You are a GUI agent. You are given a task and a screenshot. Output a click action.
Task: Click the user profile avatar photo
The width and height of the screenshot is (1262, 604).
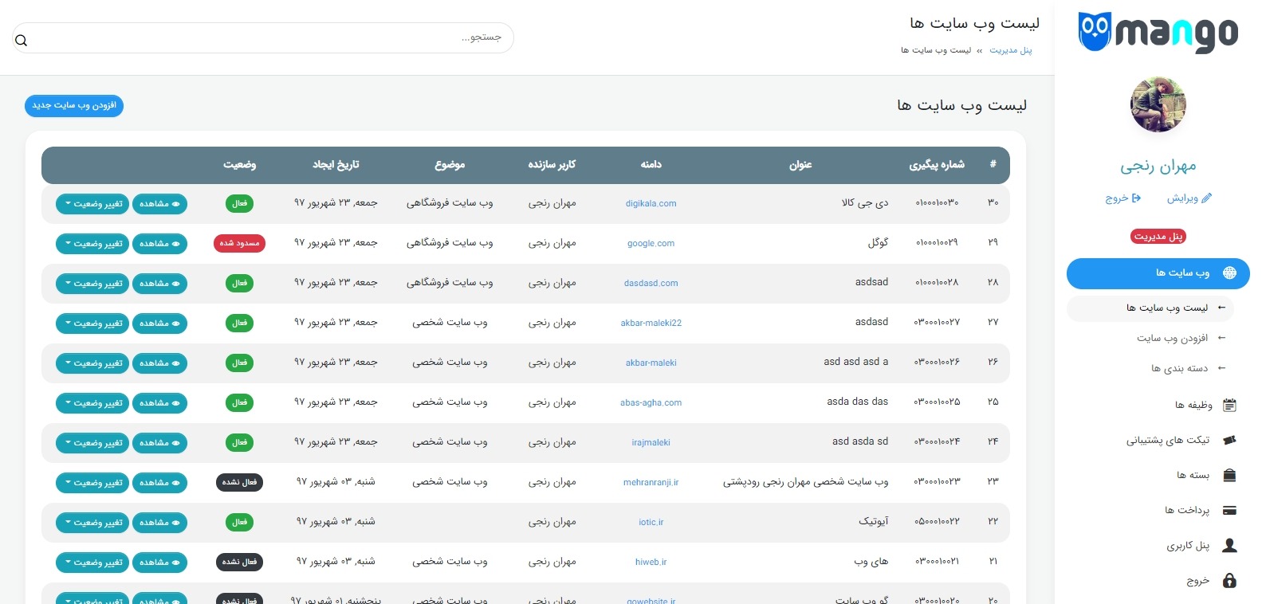tap(1158, 104)
